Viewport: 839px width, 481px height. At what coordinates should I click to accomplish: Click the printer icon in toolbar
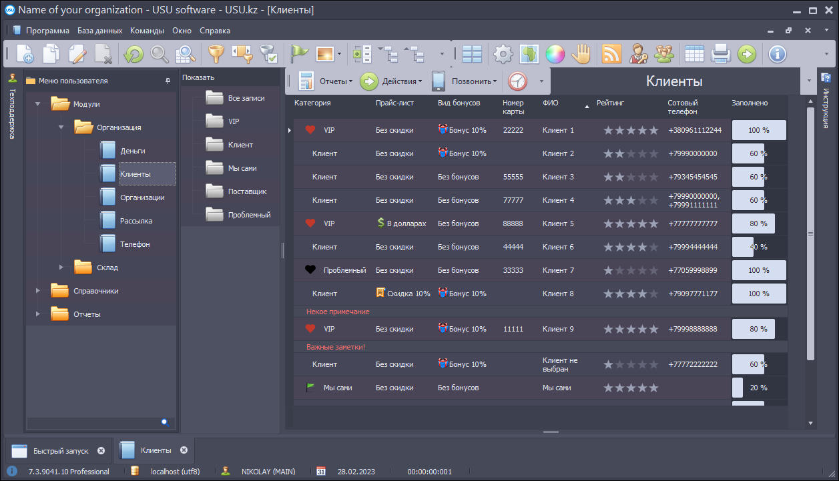click(721, 54)
